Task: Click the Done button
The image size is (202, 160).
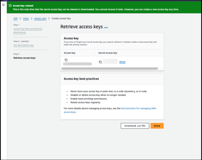Action: (x=157, y=126)
